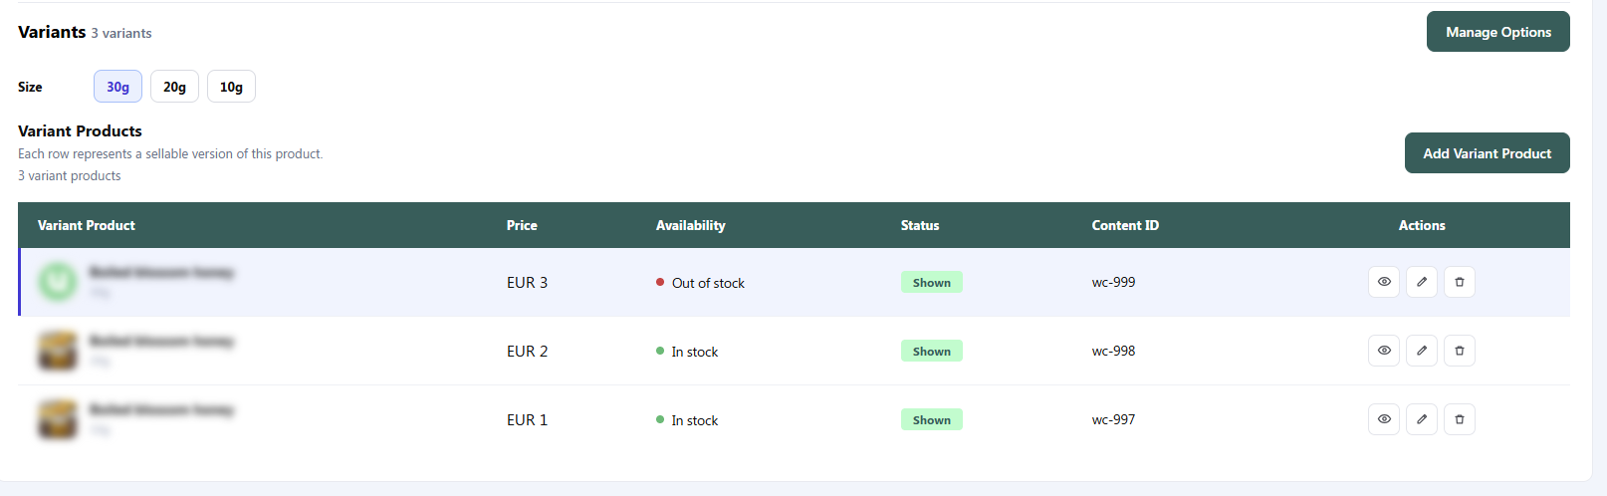
Task: Open the pencil editor for wc-997
Action: pyautogui.click(x=1422, y=419)
